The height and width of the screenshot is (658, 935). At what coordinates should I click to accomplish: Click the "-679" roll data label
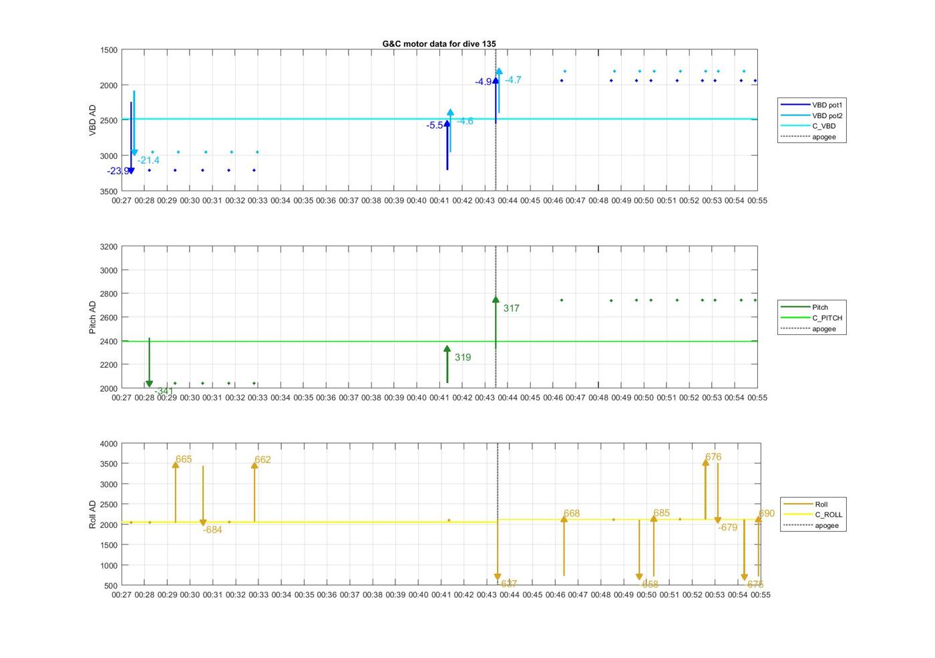point(727,527)
